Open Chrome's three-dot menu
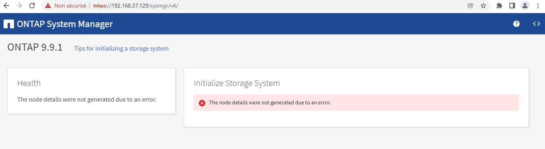The height and width of the screenshot is (149, 545). pos(537,6)
